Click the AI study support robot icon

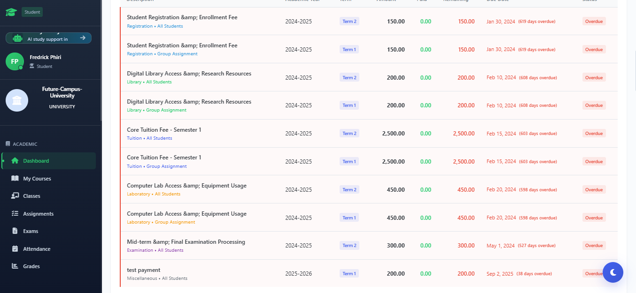point(17,38)
